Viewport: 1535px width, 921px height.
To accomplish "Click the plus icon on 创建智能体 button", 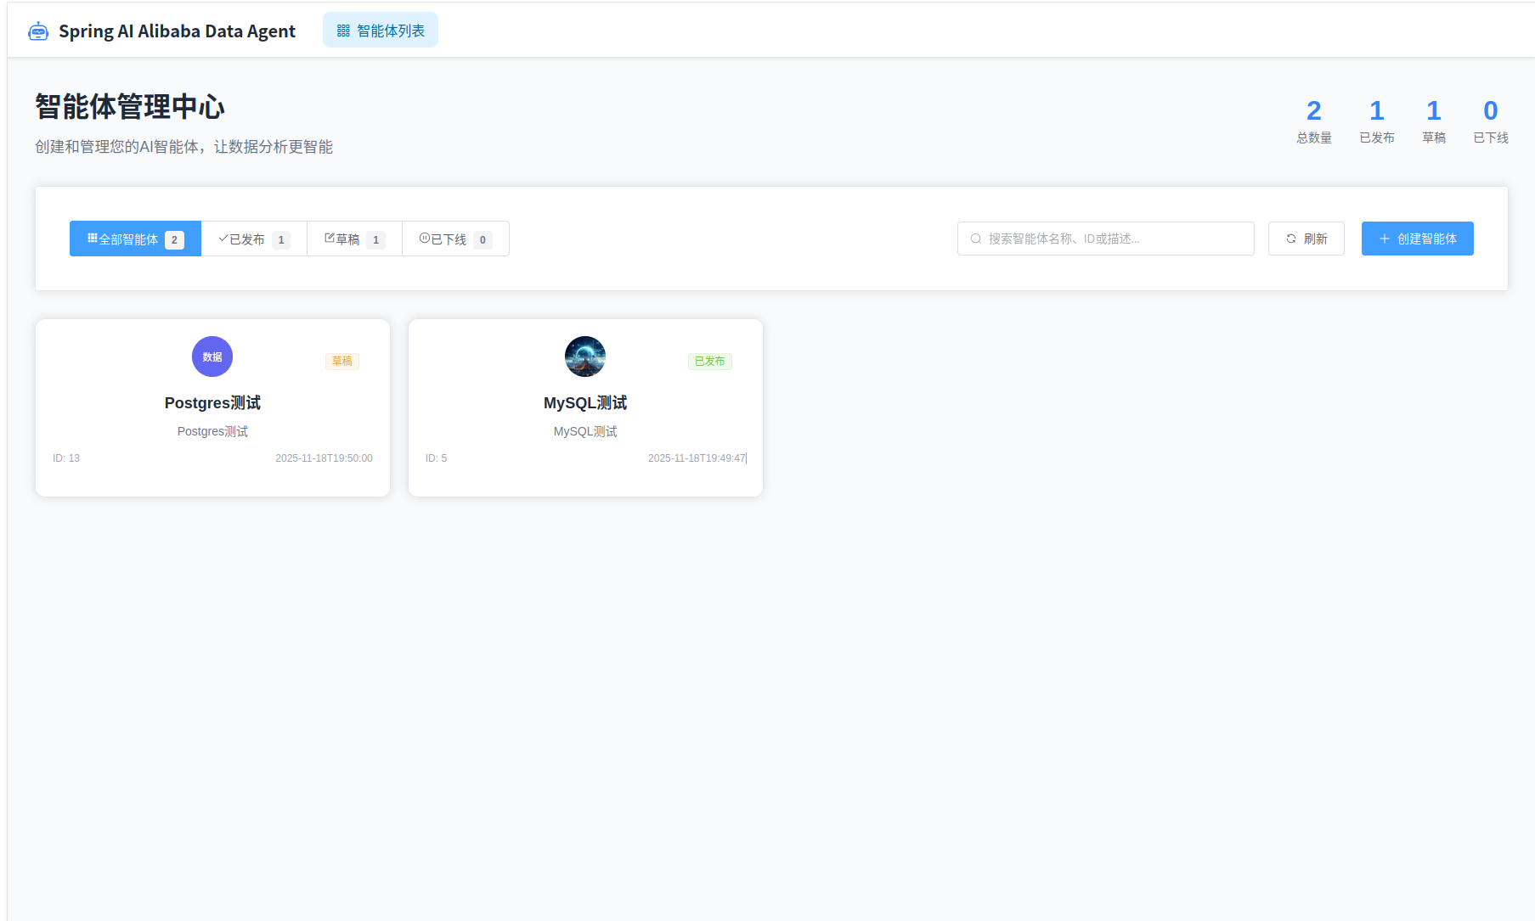I will (x=1384, y=239).
